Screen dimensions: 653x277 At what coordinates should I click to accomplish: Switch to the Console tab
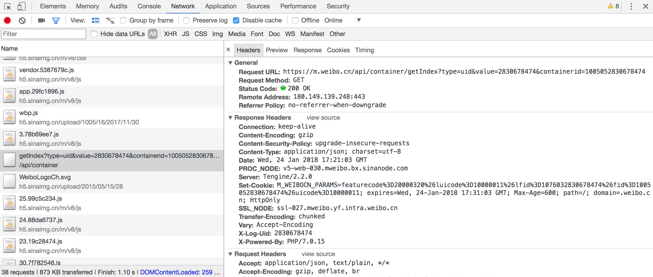[x=149, y=6]
